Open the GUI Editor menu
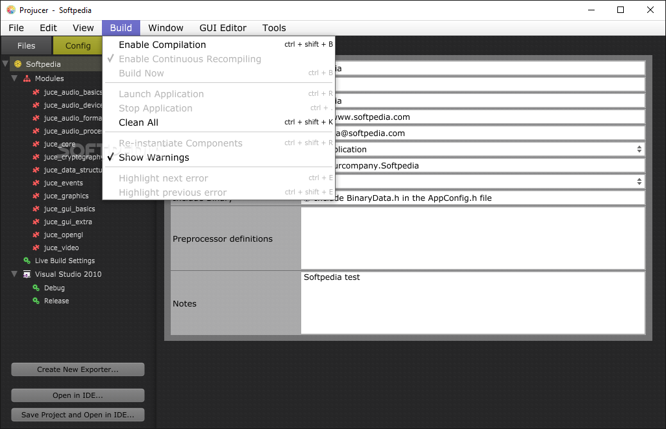This screenshot has height=429, width=666. 223,28
